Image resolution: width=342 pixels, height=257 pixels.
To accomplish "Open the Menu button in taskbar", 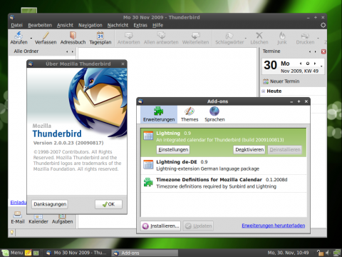I will (12, 253).
